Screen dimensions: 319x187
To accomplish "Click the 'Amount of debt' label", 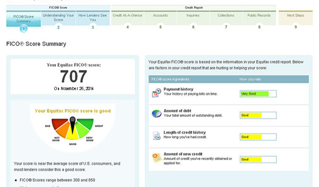I will point(178,111).
